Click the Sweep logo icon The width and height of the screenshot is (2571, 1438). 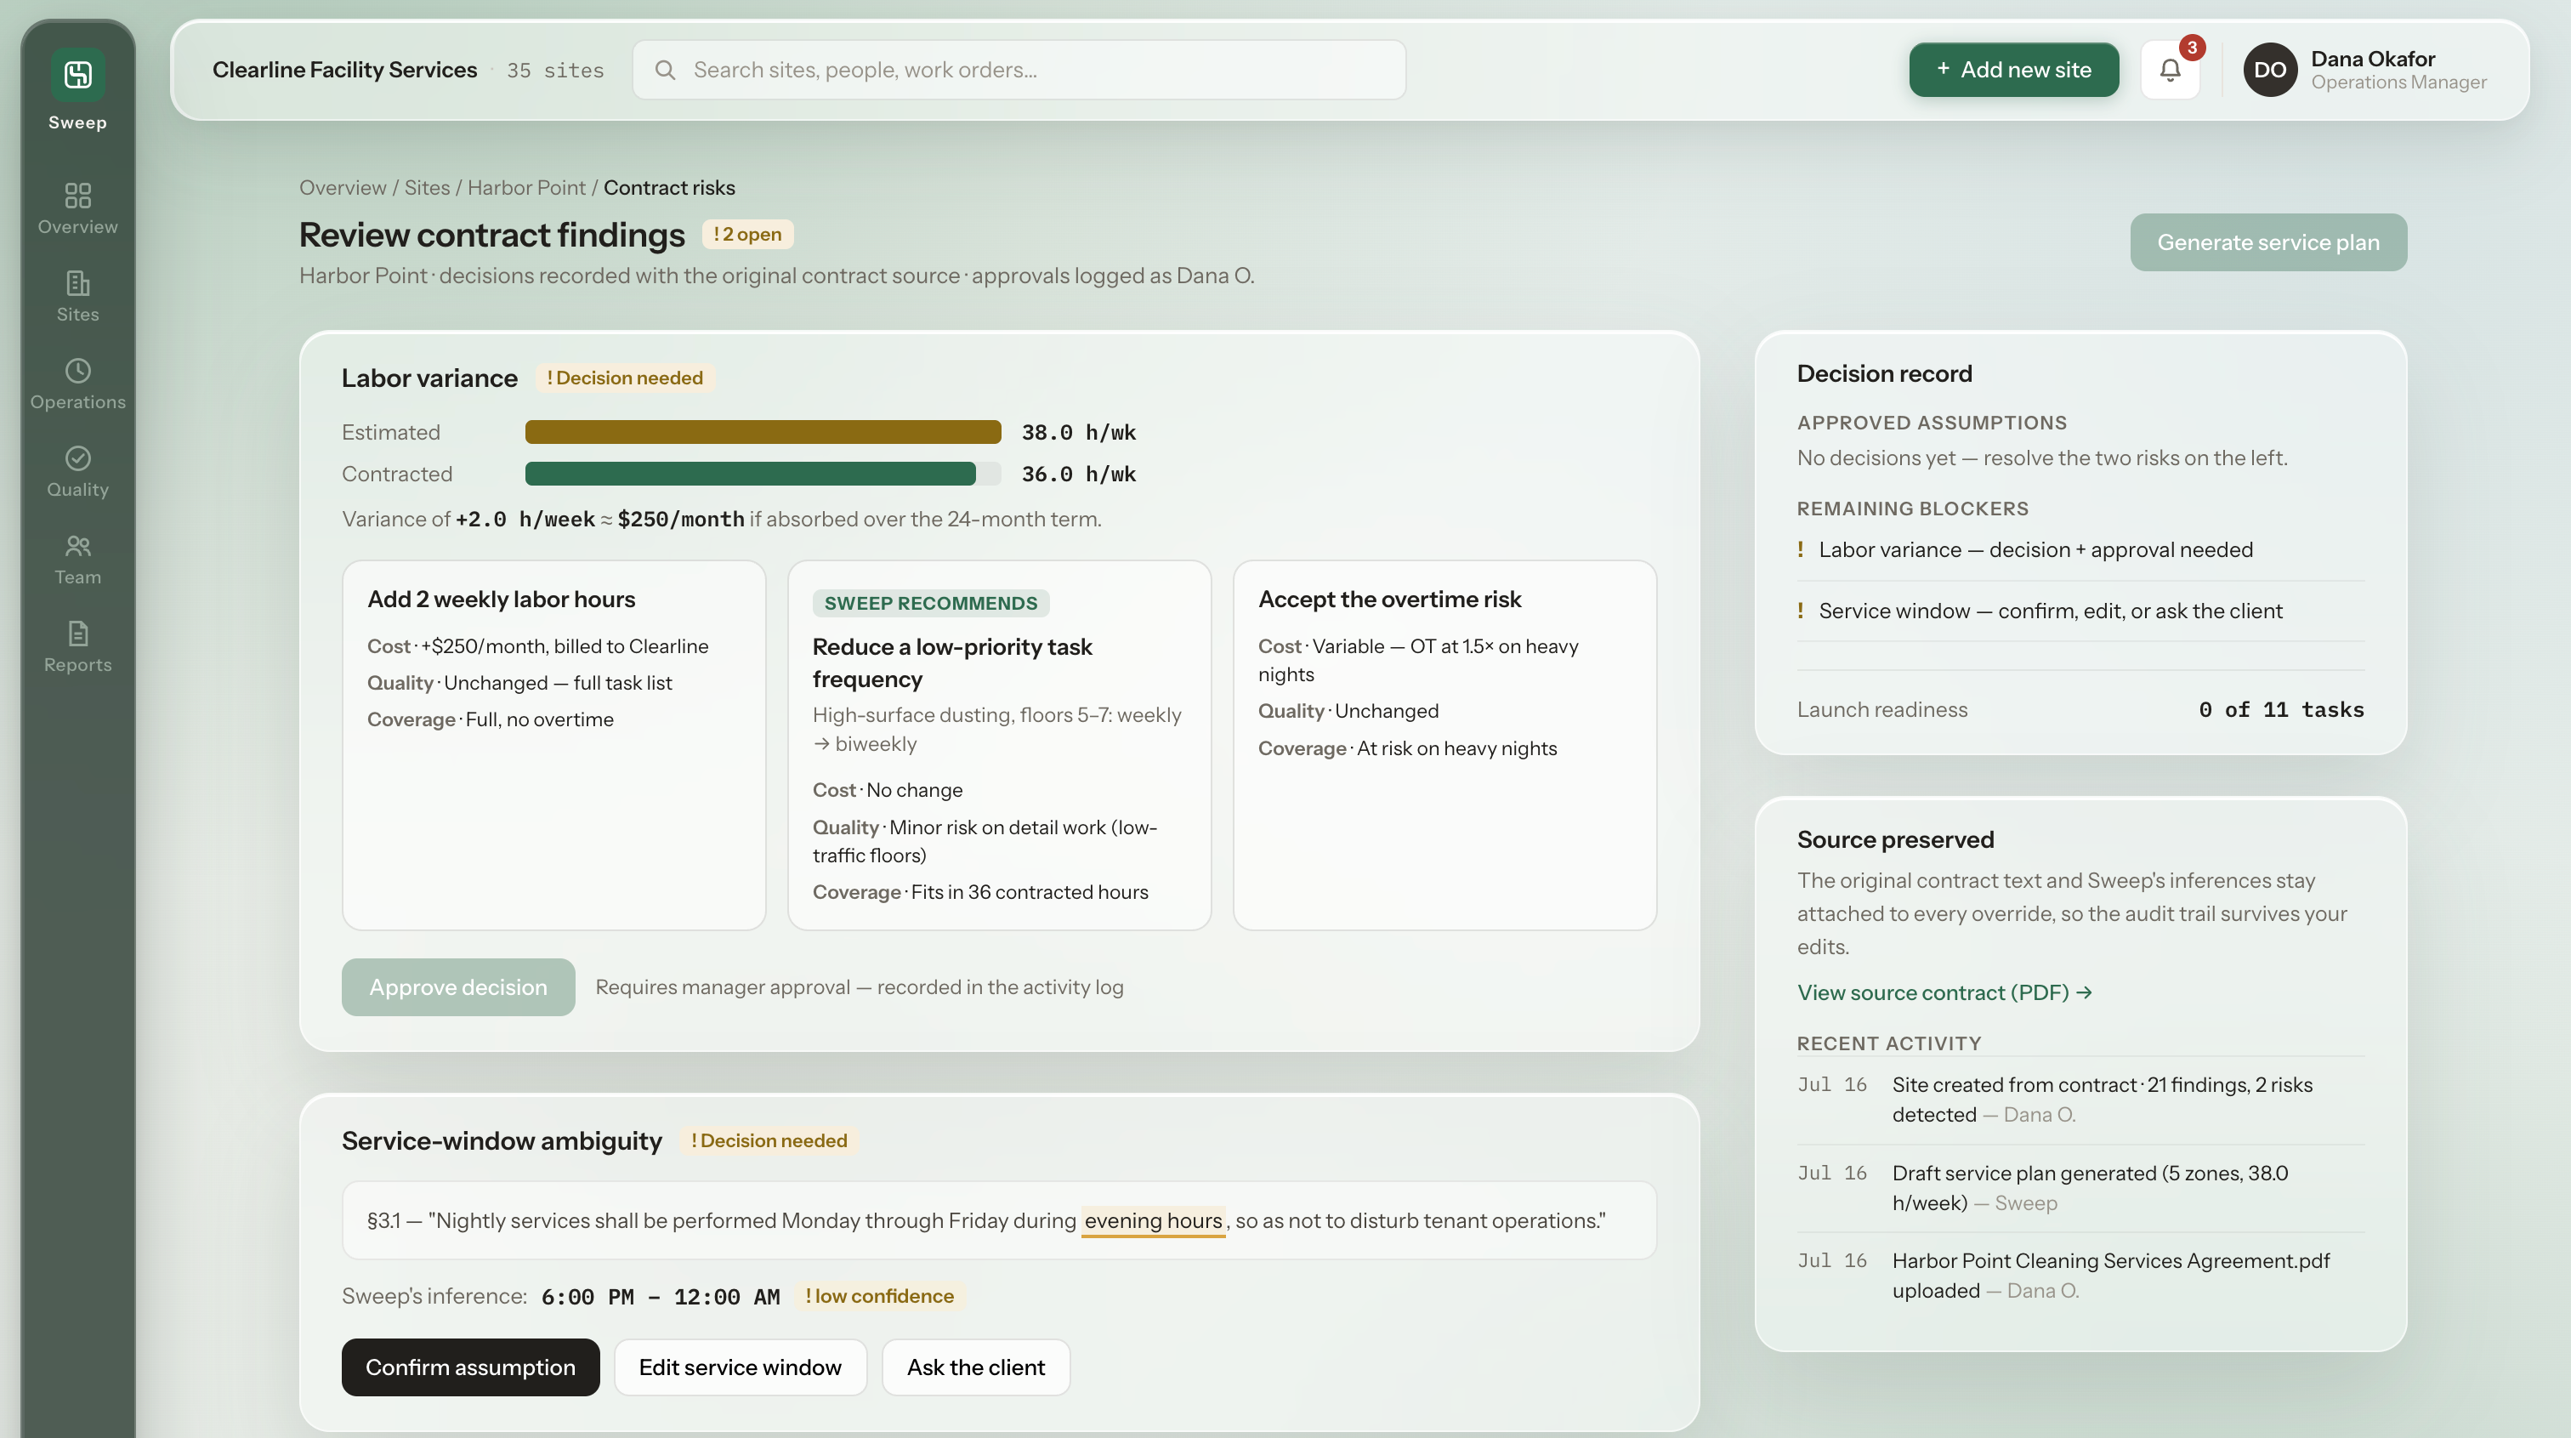(78, 74)
